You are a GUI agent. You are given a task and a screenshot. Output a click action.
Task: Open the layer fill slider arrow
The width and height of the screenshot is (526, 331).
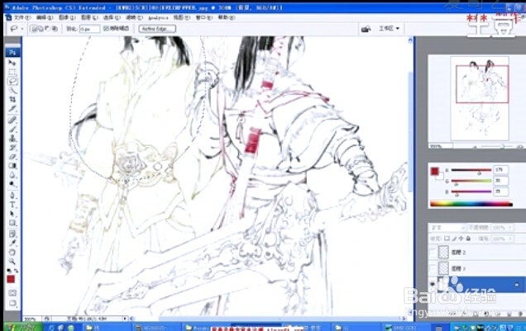pyautogui.click(x=510, y=239)
